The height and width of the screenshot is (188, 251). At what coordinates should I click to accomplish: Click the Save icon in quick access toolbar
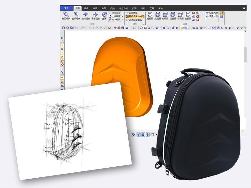(x=71, y=28)
